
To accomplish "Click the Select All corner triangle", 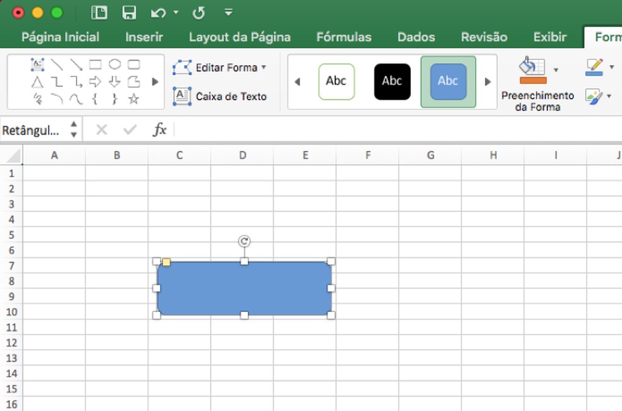I will click(13, 156).
